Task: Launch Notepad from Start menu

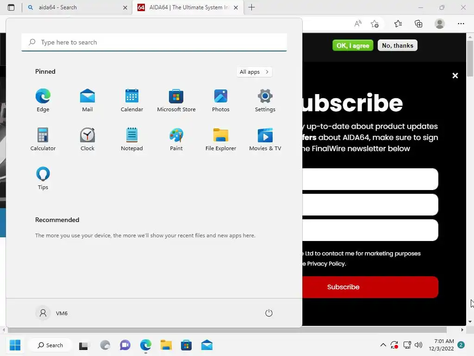Action: coord(132,139)
